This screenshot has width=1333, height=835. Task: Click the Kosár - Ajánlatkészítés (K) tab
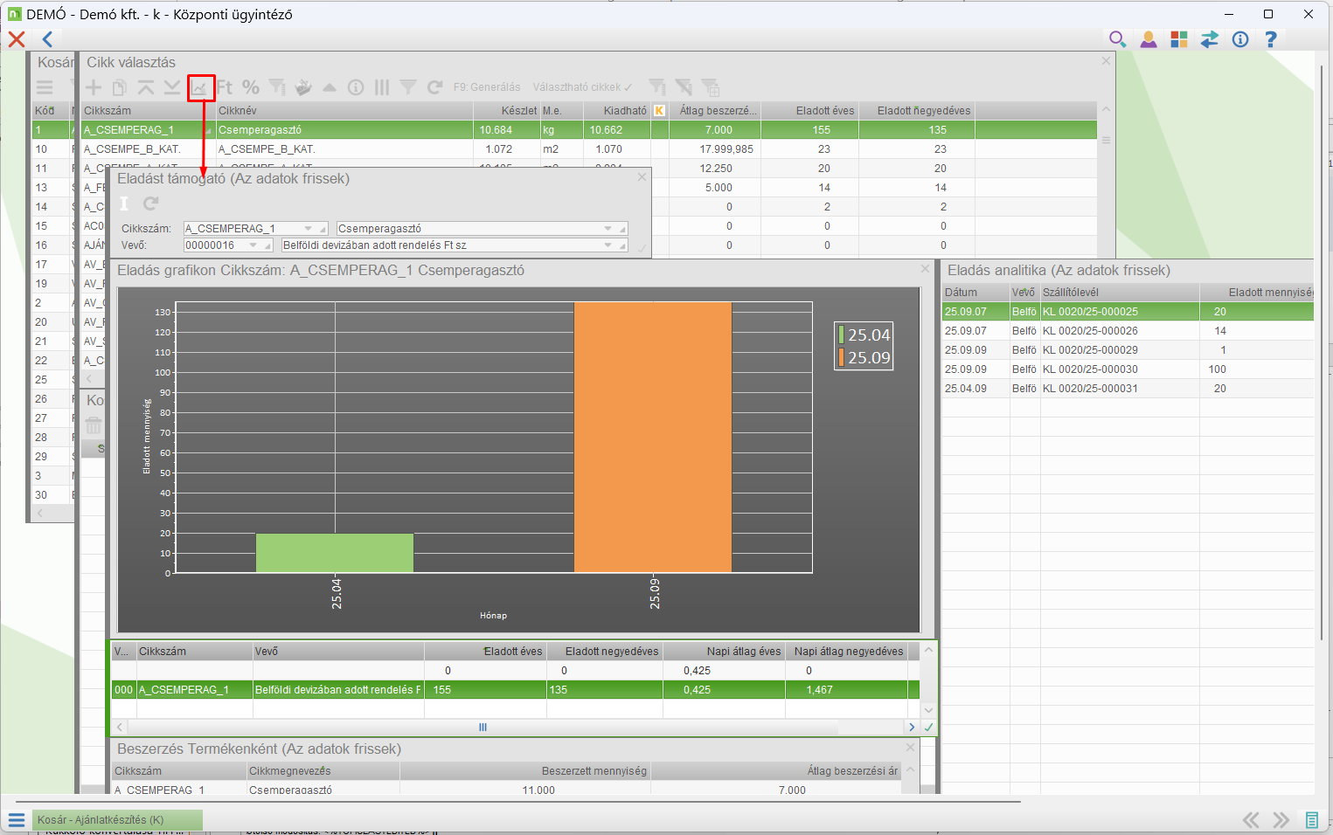117,820
